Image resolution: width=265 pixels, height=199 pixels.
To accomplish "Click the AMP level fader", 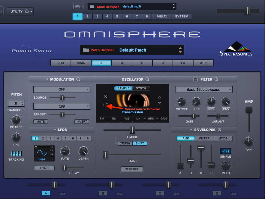I will 249,110.
